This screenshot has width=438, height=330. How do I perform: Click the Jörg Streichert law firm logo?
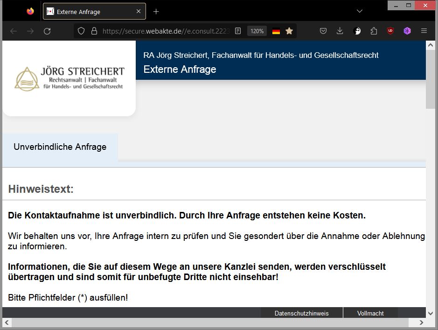click(x=69, y=79)
